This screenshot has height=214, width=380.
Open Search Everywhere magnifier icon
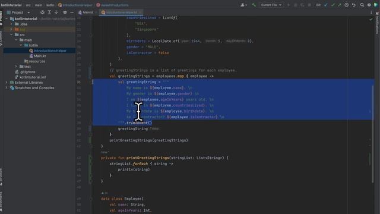coord(362,5)
